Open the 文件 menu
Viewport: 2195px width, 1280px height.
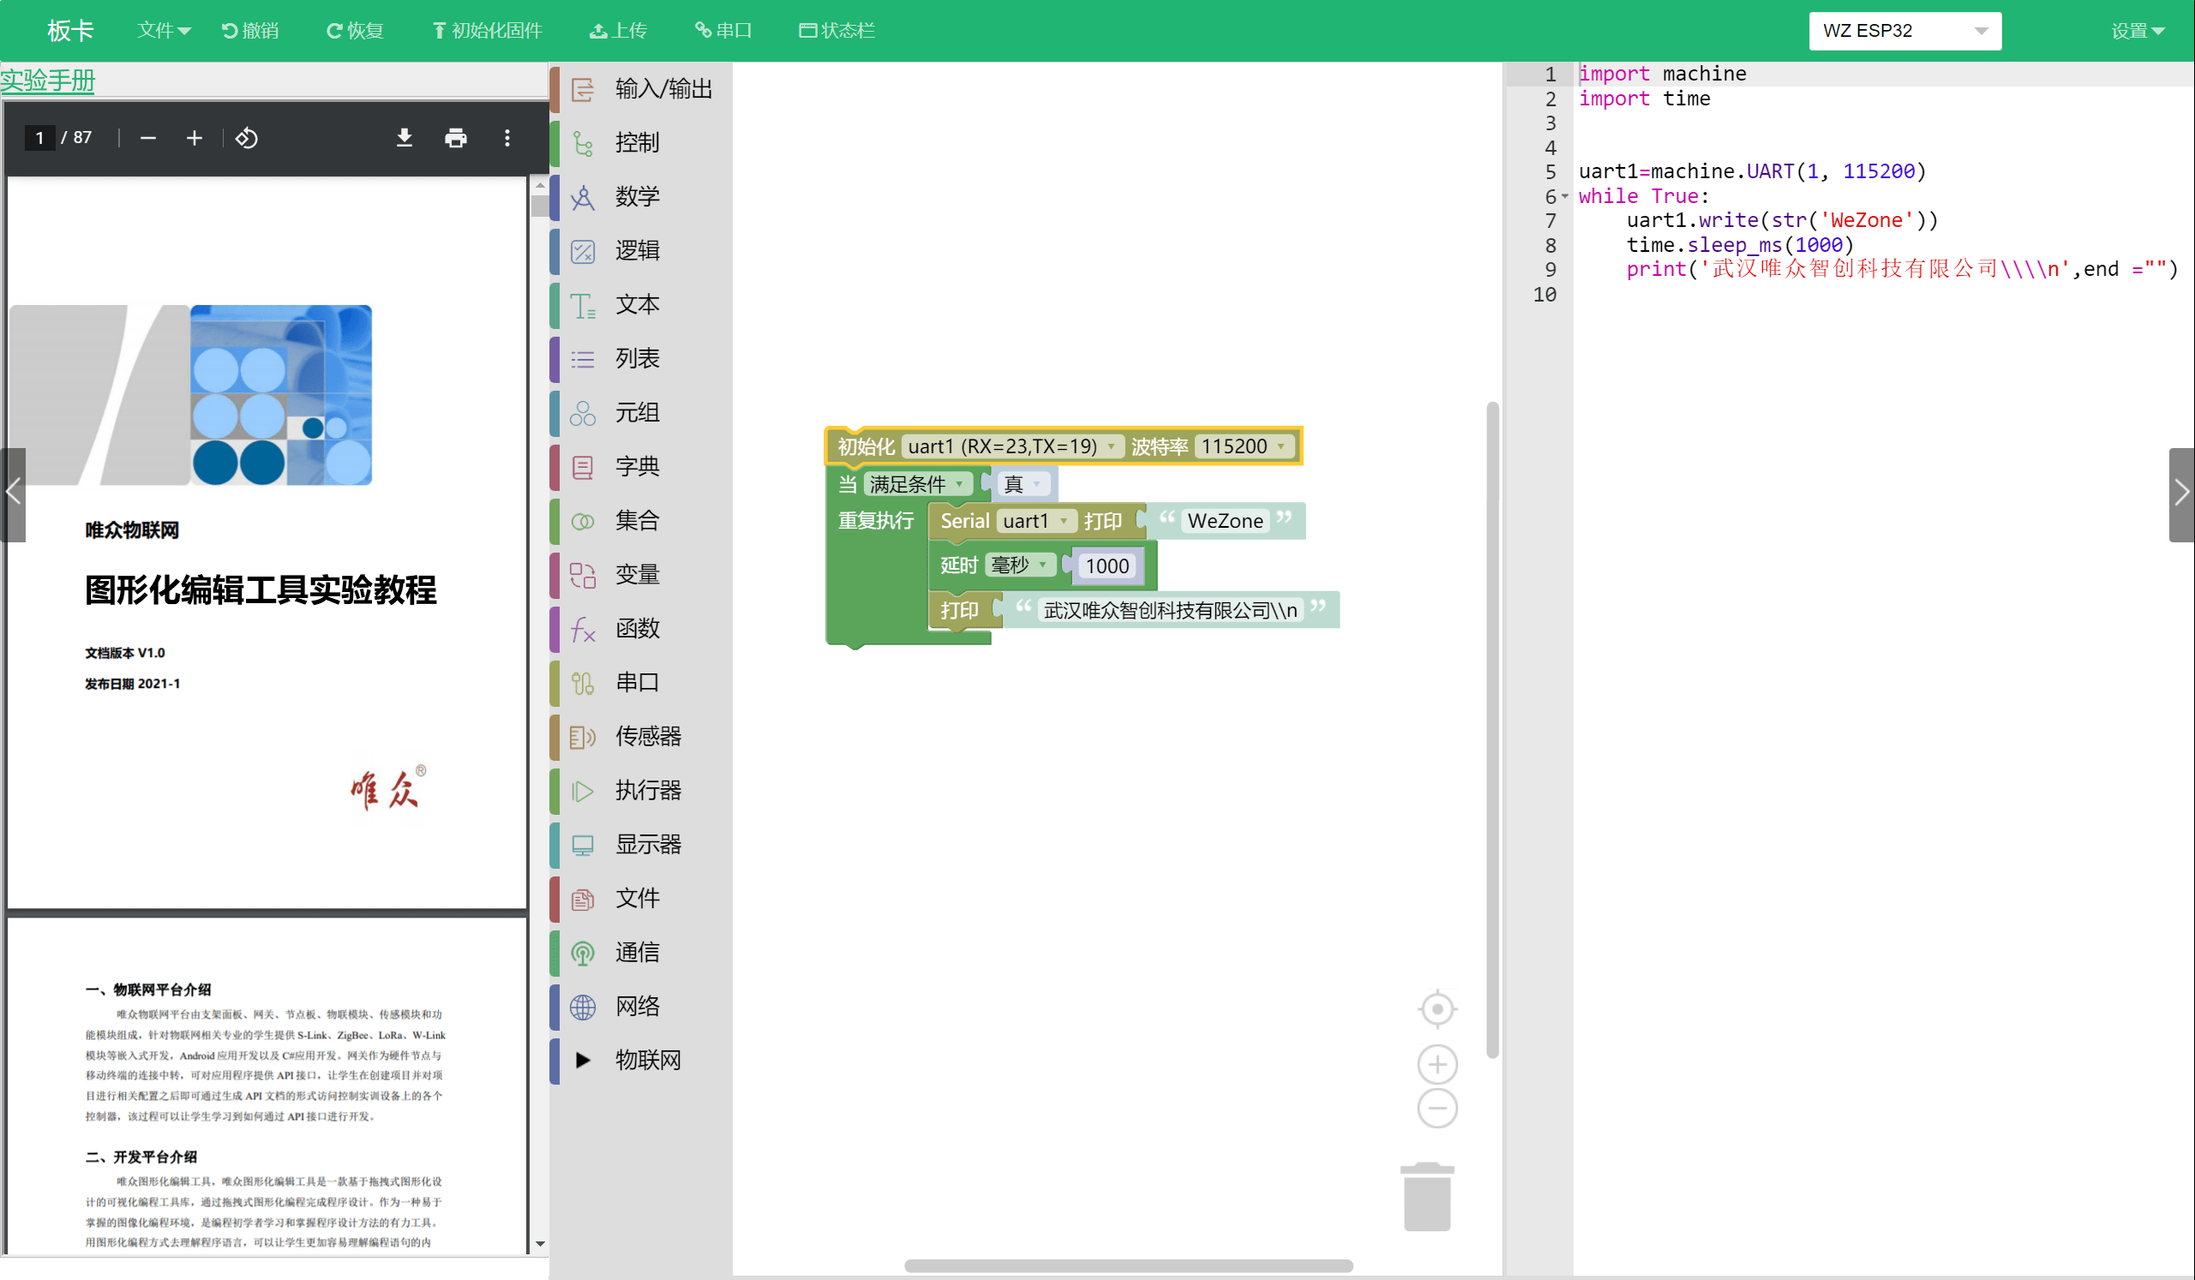pyautogui.click(x=163, y=31)
